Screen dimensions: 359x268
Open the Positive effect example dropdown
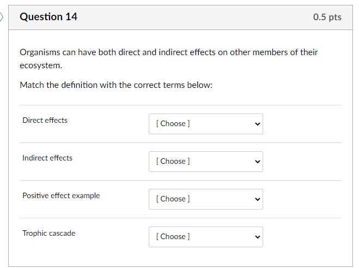coord(205,199)
